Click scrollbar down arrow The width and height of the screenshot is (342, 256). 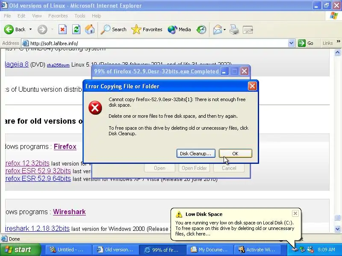click(337, 229)
